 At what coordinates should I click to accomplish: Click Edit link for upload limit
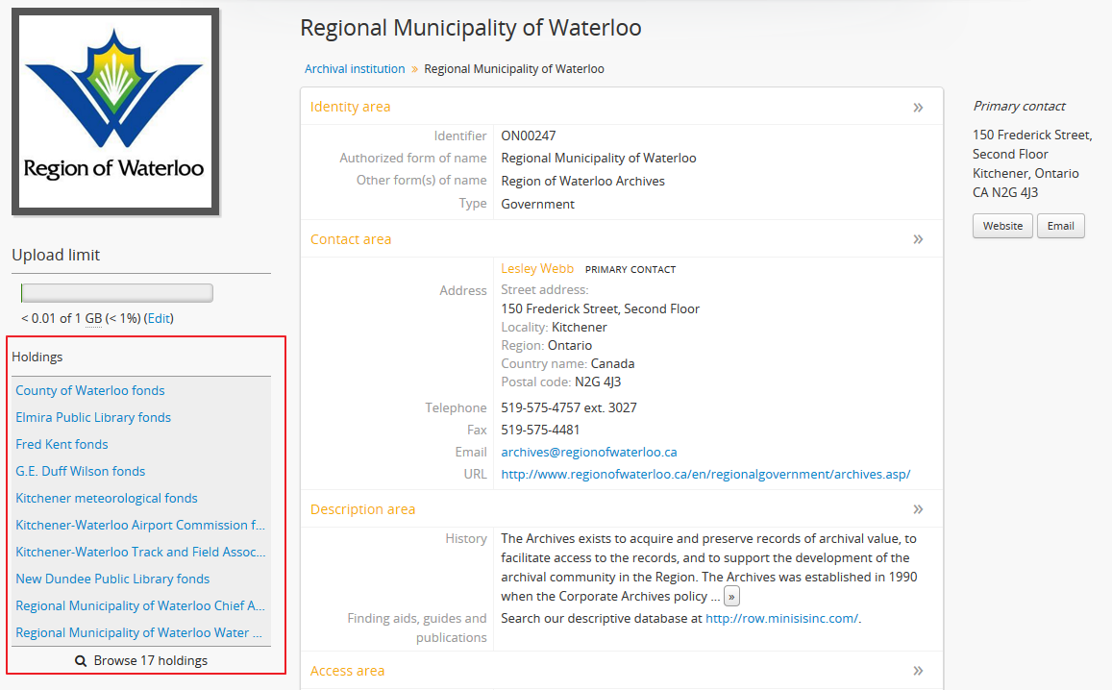pyautogui.click(x=159, y=318)
